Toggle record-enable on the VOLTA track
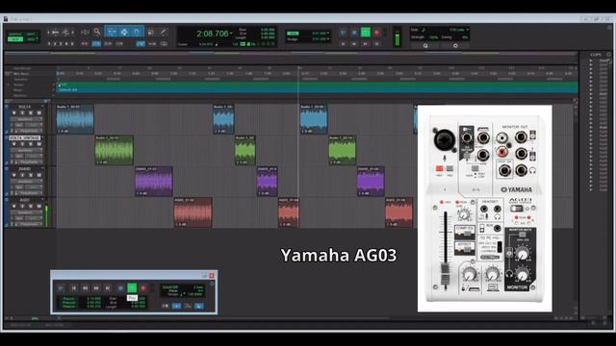Image resolution: width=616 pixels, height=346 pixels. coord(14,113)
